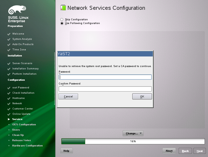Click the SUSE chameleon logo
The width and height of the screenshot is (208, 157).
(x=17, y=10)
